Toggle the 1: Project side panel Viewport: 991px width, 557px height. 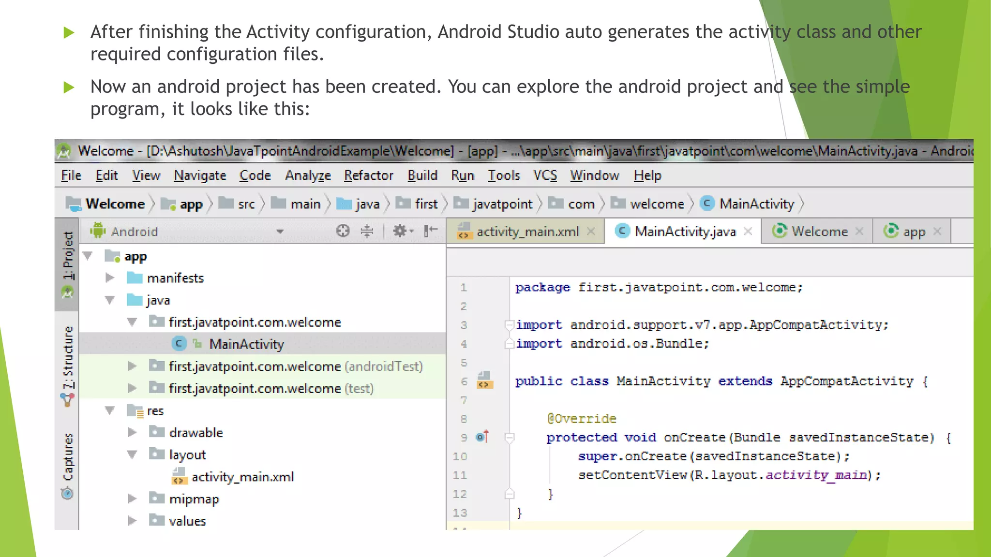[68, 256]
